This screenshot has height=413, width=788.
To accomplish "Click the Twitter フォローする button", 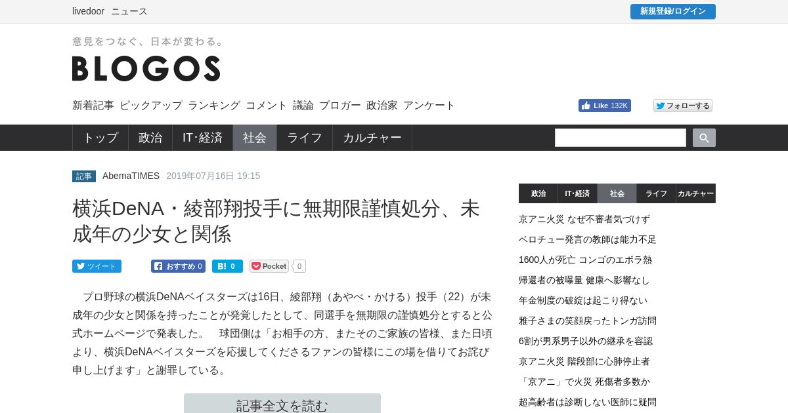I will pyautogui.click(x=683, y=106).
